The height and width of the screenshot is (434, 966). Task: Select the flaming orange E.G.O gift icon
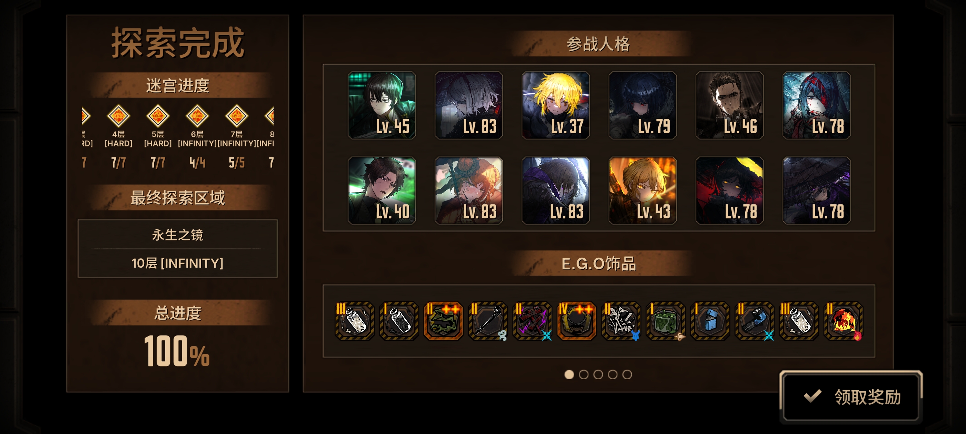pos(843,321)
